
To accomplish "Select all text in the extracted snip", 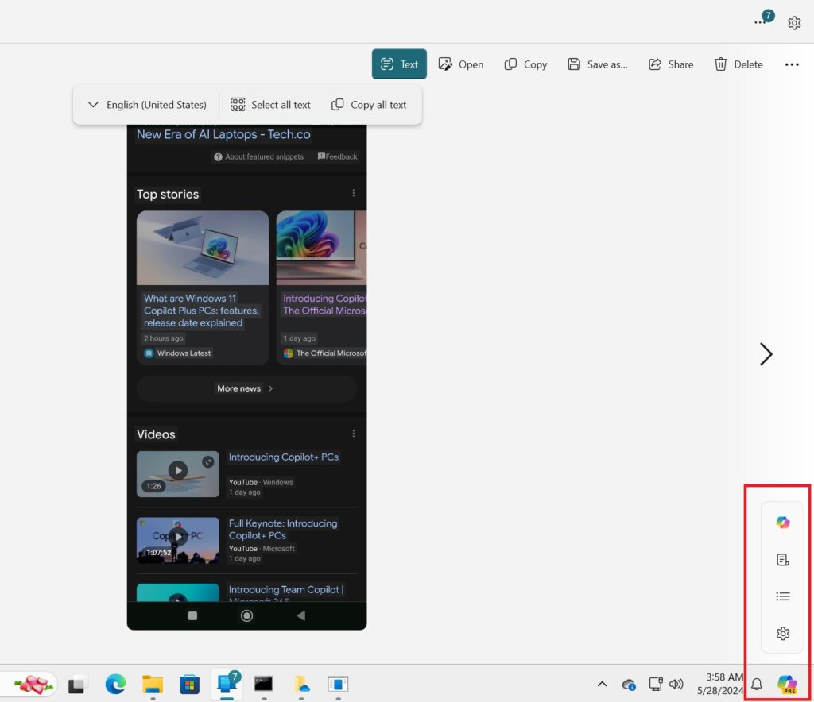I will tap(270, 104).
